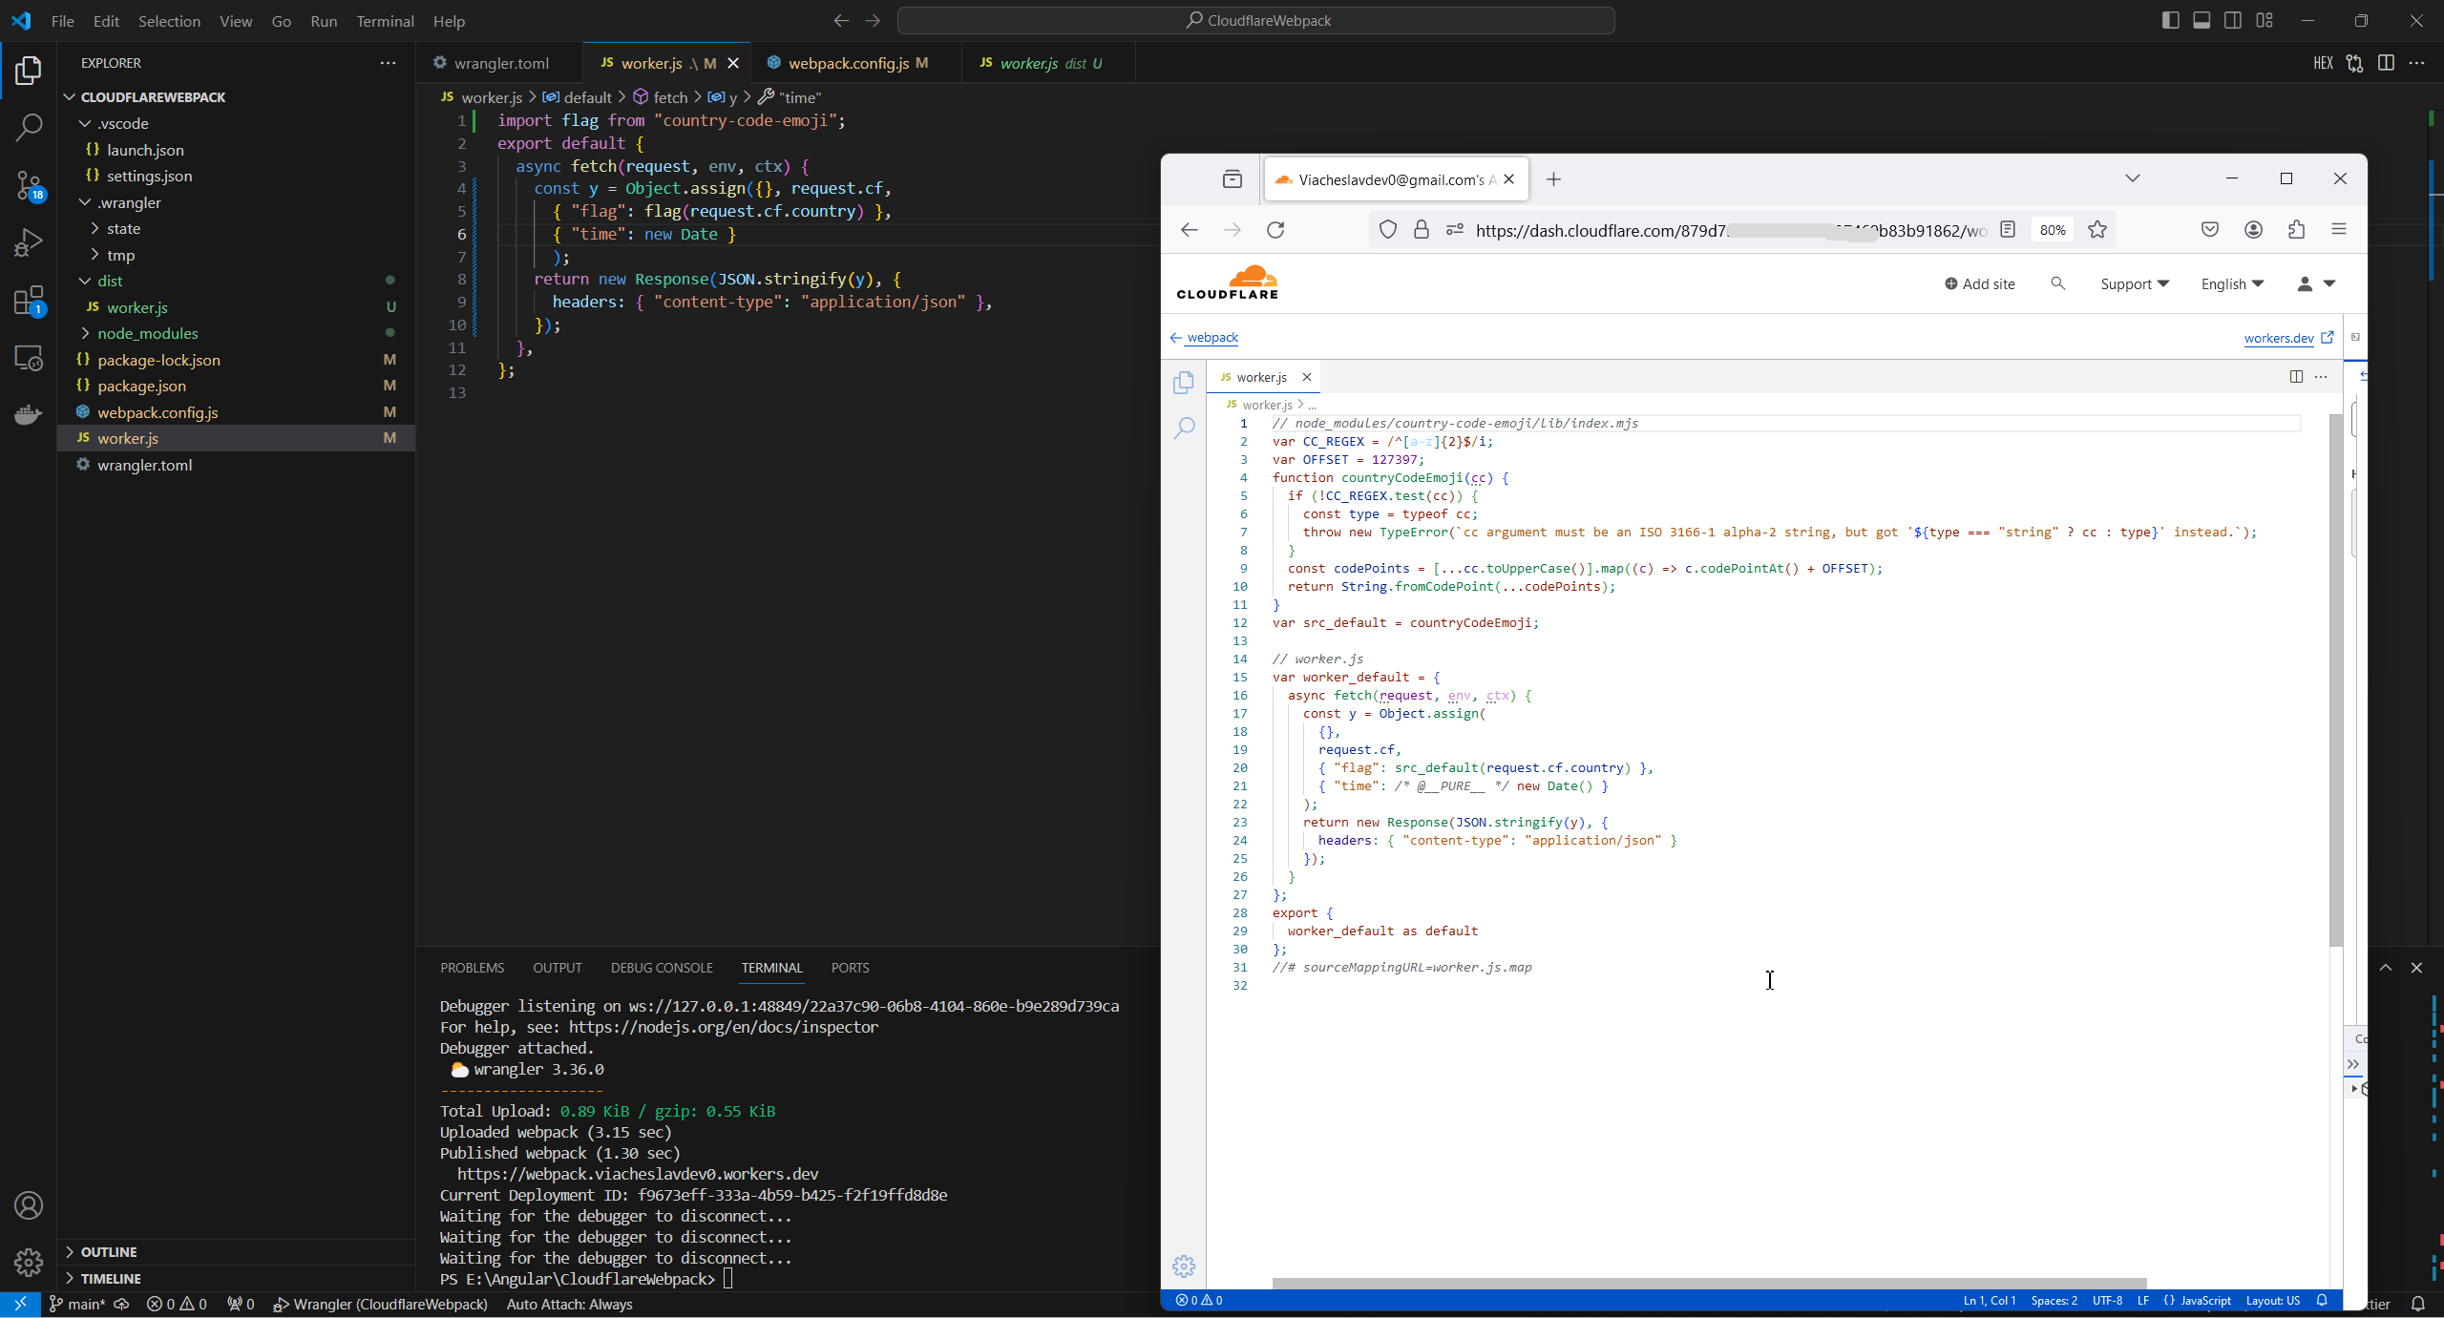Expand the OUTLINE section
This screenshot has width=2444, height=1318.
pyautogui.click(x=109, y=1251)
